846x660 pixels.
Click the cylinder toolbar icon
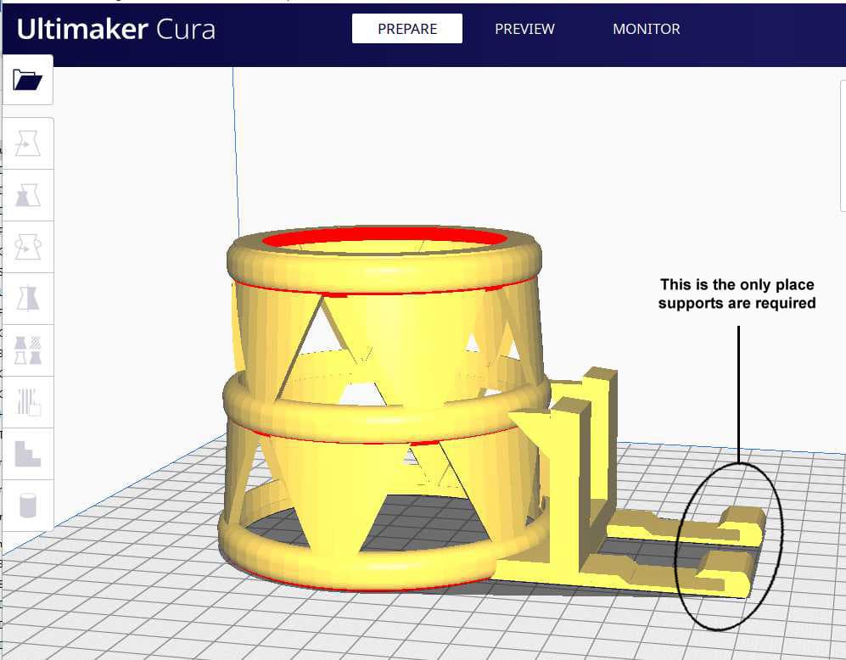(x=27, y=506)
